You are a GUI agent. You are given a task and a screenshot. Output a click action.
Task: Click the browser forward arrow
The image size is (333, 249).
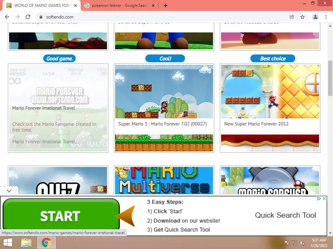click(18, 17)
